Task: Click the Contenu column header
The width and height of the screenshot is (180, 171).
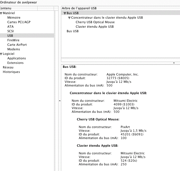Action: pos(19,8)
